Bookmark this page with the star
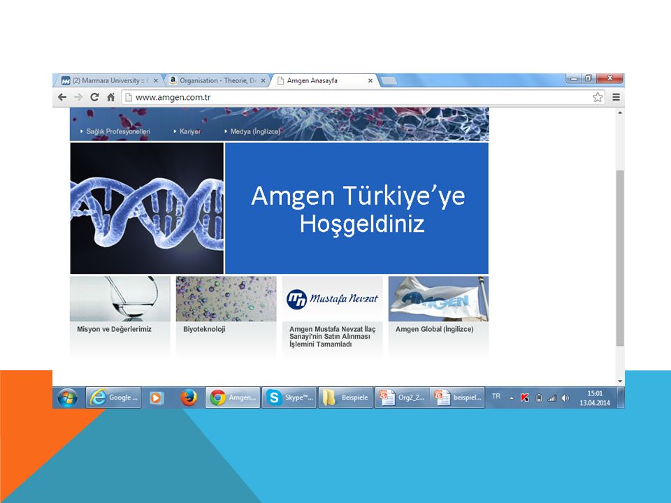 598,97
